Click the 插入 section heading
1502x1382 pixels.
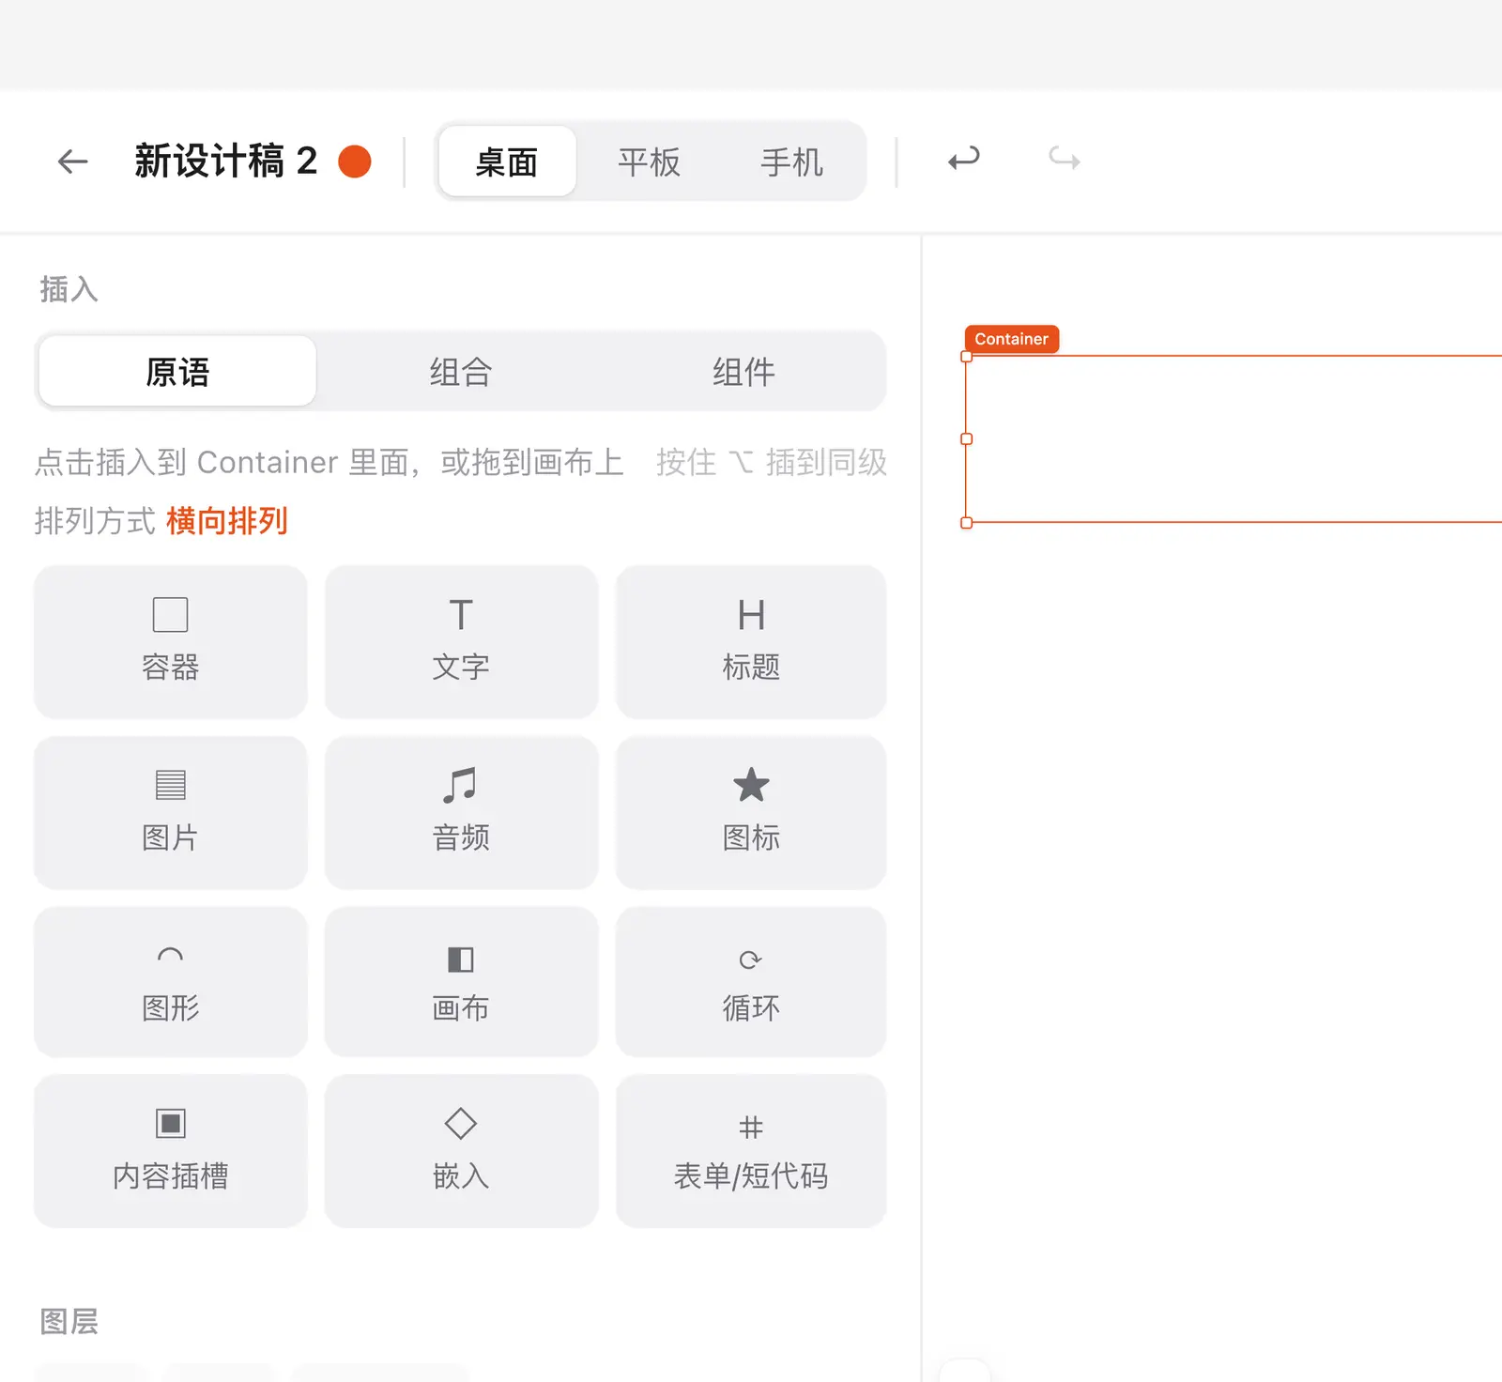(69, 289)
